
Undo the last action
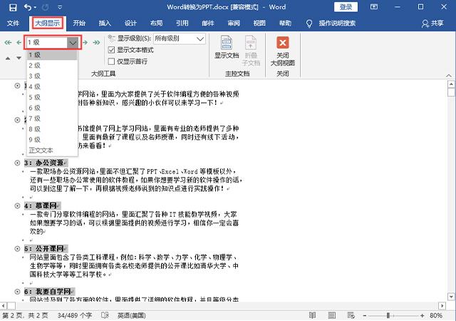point(28,7)
